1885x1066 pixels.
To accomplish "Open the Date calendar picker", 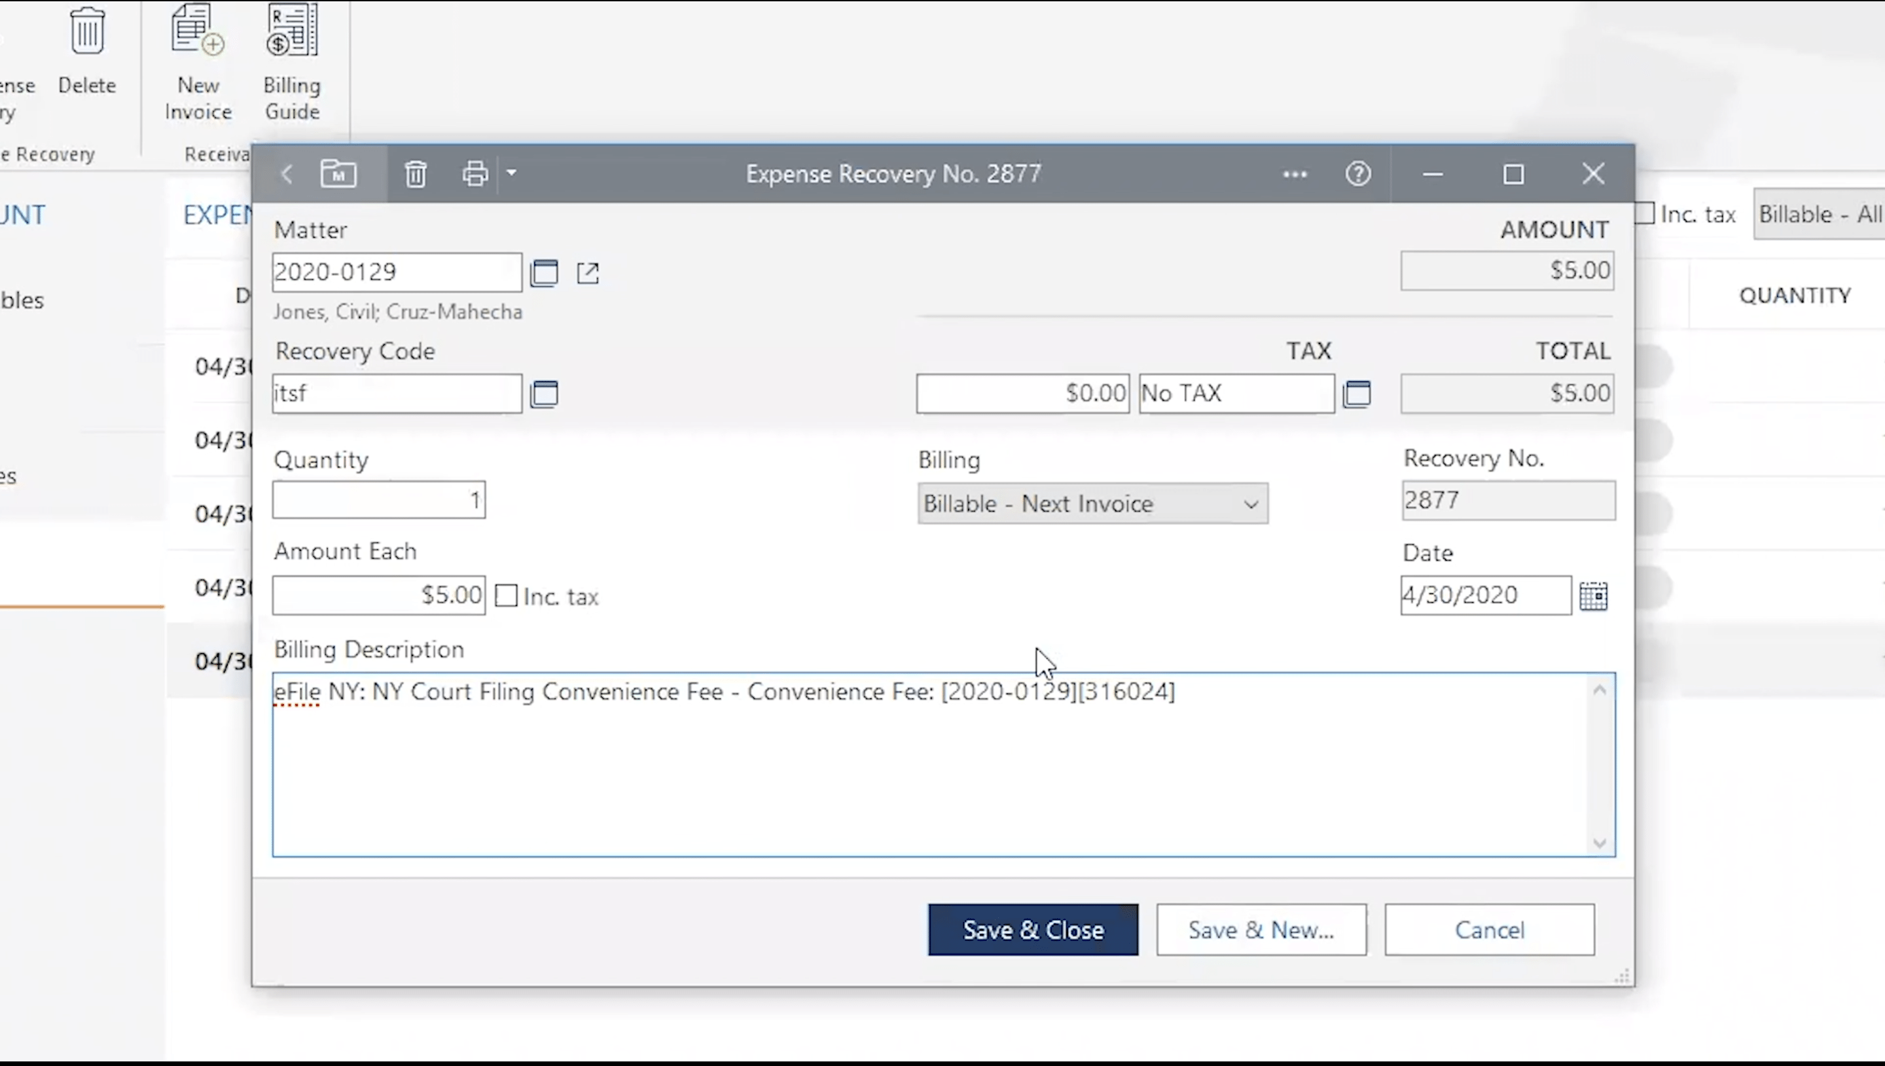I will pyautogui.click(x=1594, y=596).
